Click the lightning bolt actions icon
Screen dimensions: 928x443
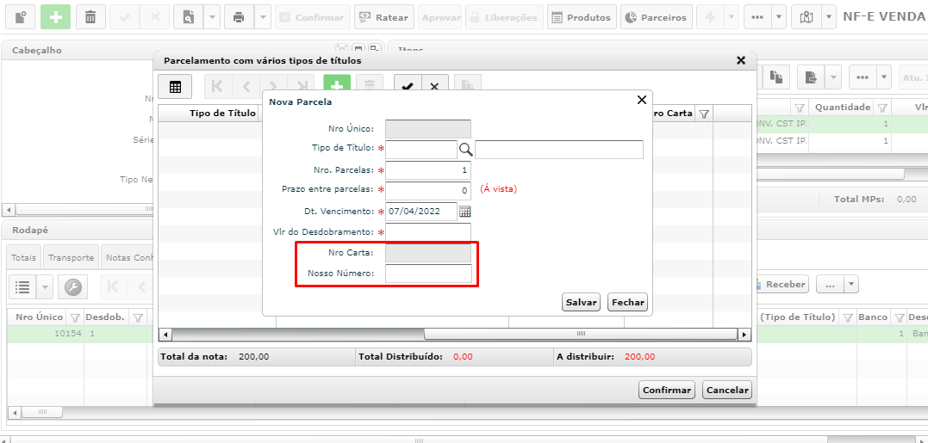tap(710, 17)
